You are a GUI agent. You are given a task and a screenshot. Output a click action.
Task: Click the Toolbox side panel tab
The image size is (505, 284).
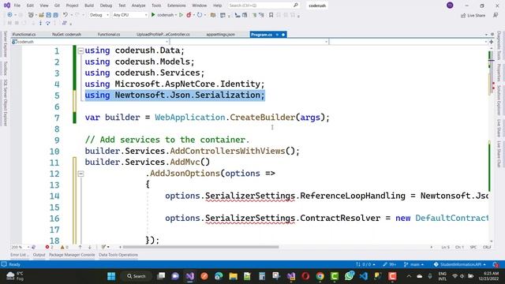(5, 69)
